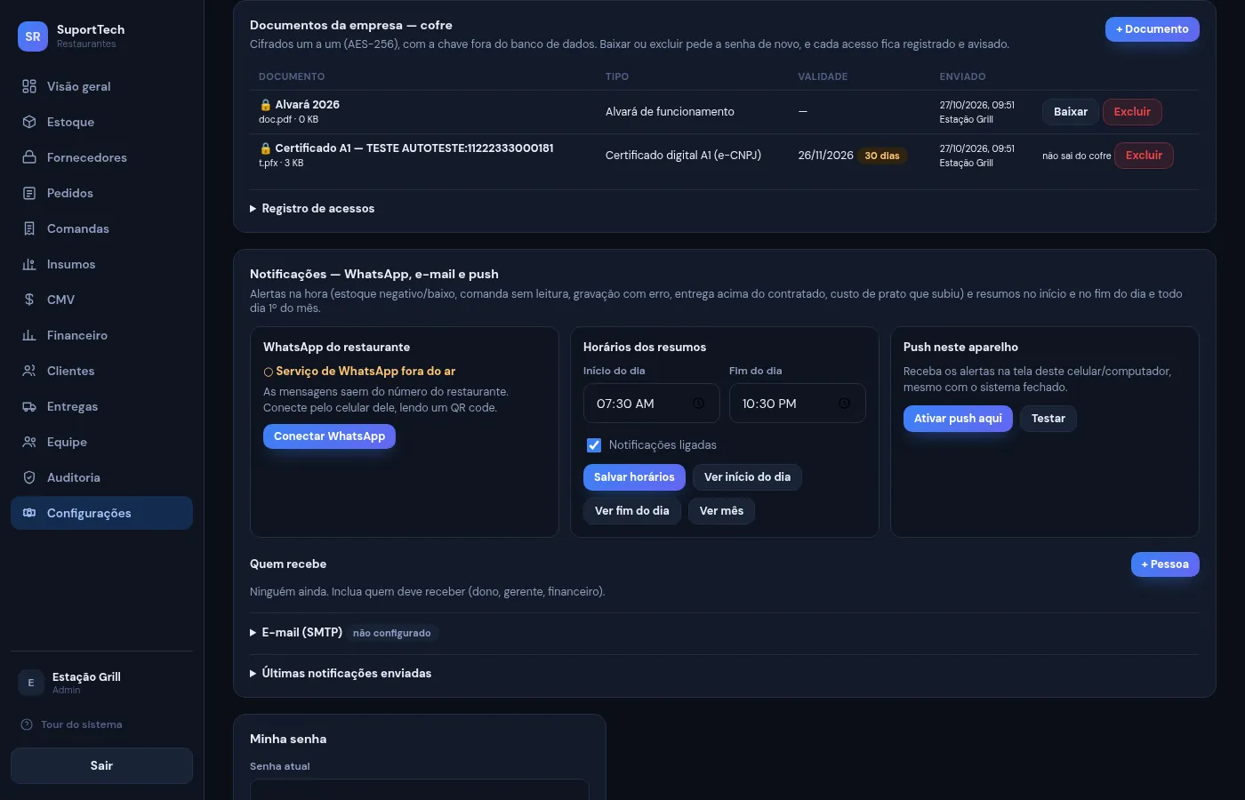Add a new document with + Documento
This screenshot has width=1245, height=800.
point(1153,29)
